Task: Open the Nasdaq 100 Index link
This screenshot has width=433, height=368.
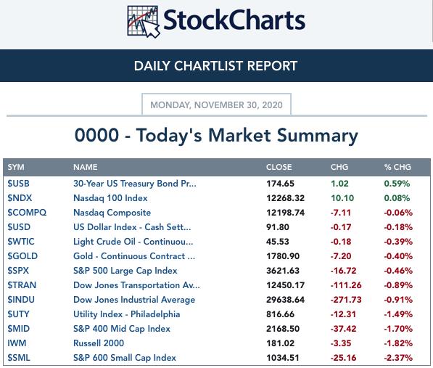Action: pyautogui.click(x=110, y=198)
